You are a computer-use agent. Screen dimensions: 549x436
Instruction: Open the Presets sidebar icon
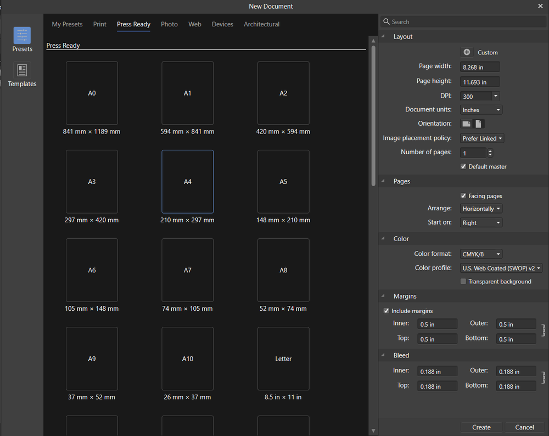click(x=22, y=35)
